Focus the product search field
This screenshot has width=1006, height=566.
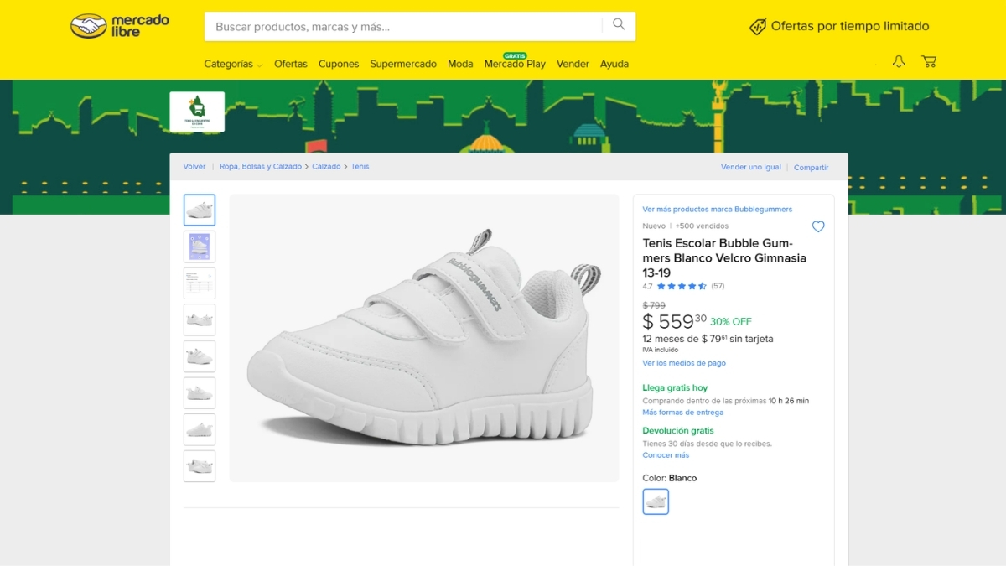[x=402, y=27]
